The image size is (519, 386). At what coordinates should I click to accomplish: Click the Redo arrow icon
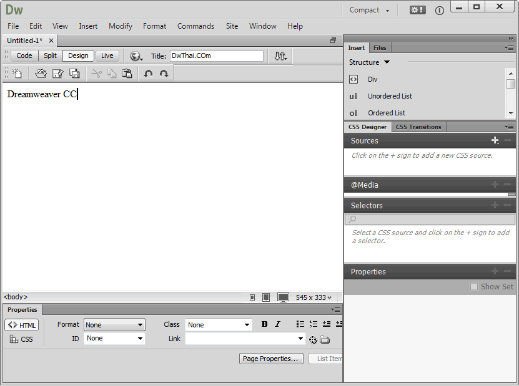pos(164,74)
